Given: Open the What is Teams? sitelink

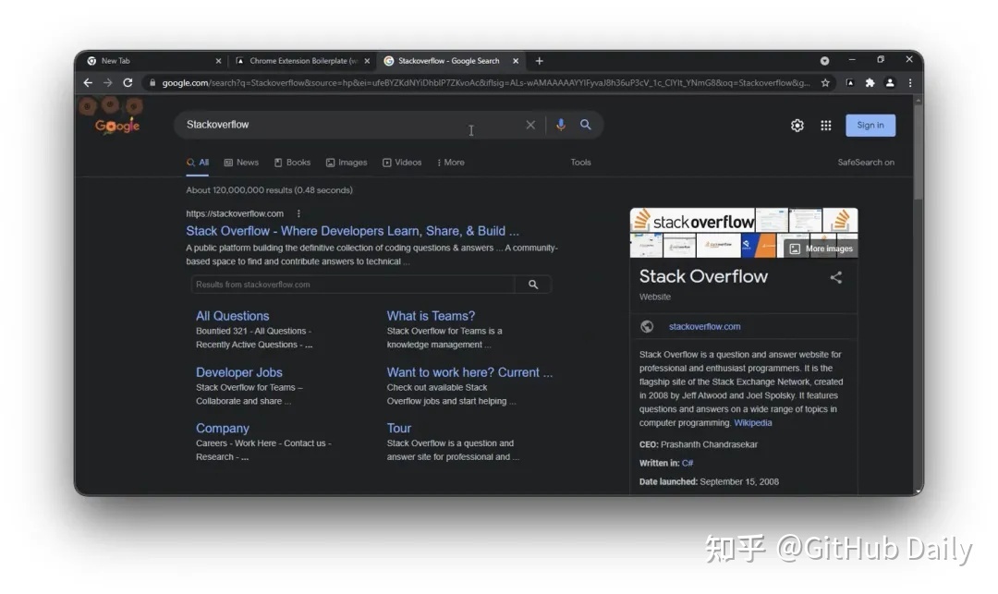Looking at the screenshot, I should 431,315.
